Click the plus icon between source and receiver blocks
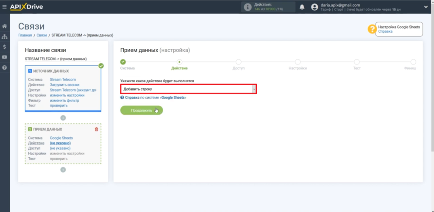 (x=63, y=117)
